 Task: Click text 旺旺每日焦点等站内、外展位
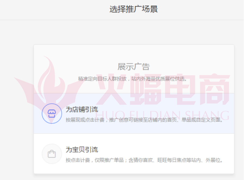[190, 160]
